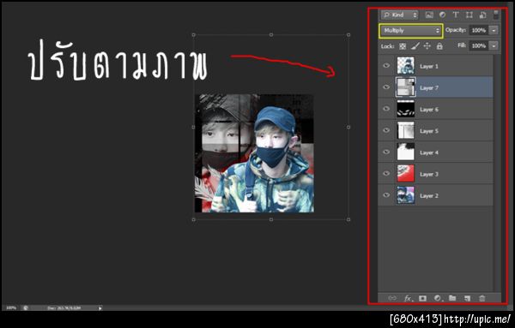Hide Layer 7 with its eye icon
The height and width of the screenshot is (328, 515).
[386, 87]
